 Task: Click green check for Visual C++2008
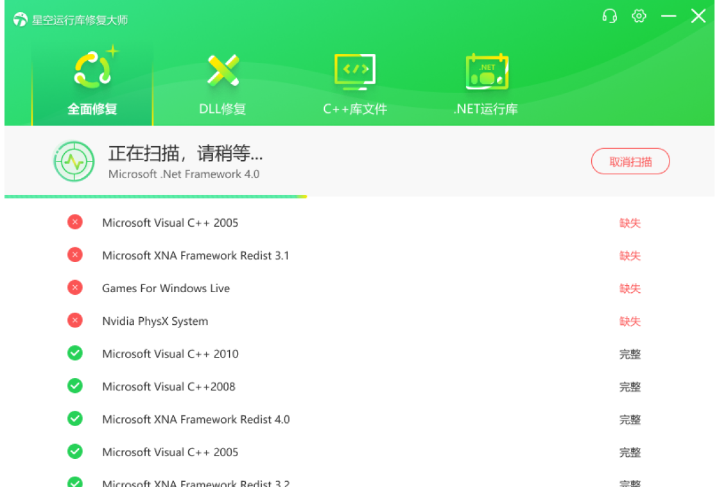[74, 386]
